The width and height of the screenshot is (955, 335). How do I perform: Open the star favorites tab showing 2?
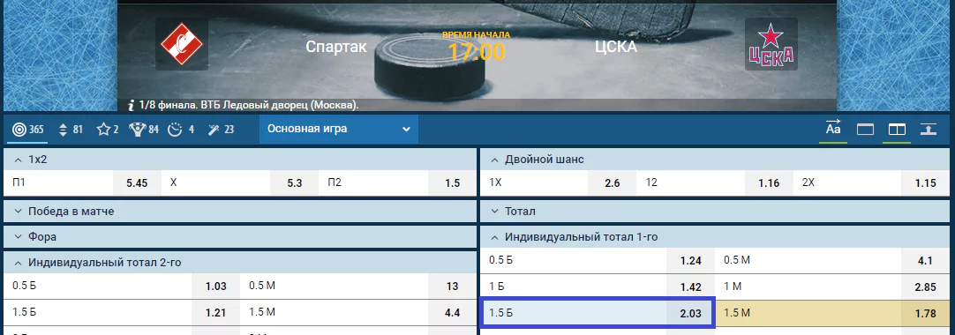(x=107, y=130)
